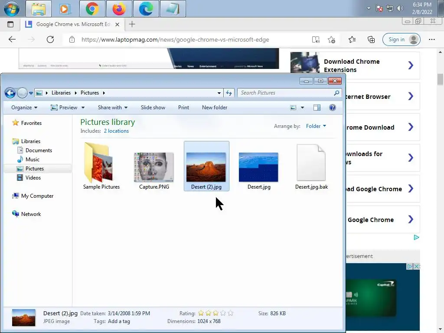Screen dimensions: 444x333
Task: Launch Windows Media Player from taskbar
Action: click(65, 9)
